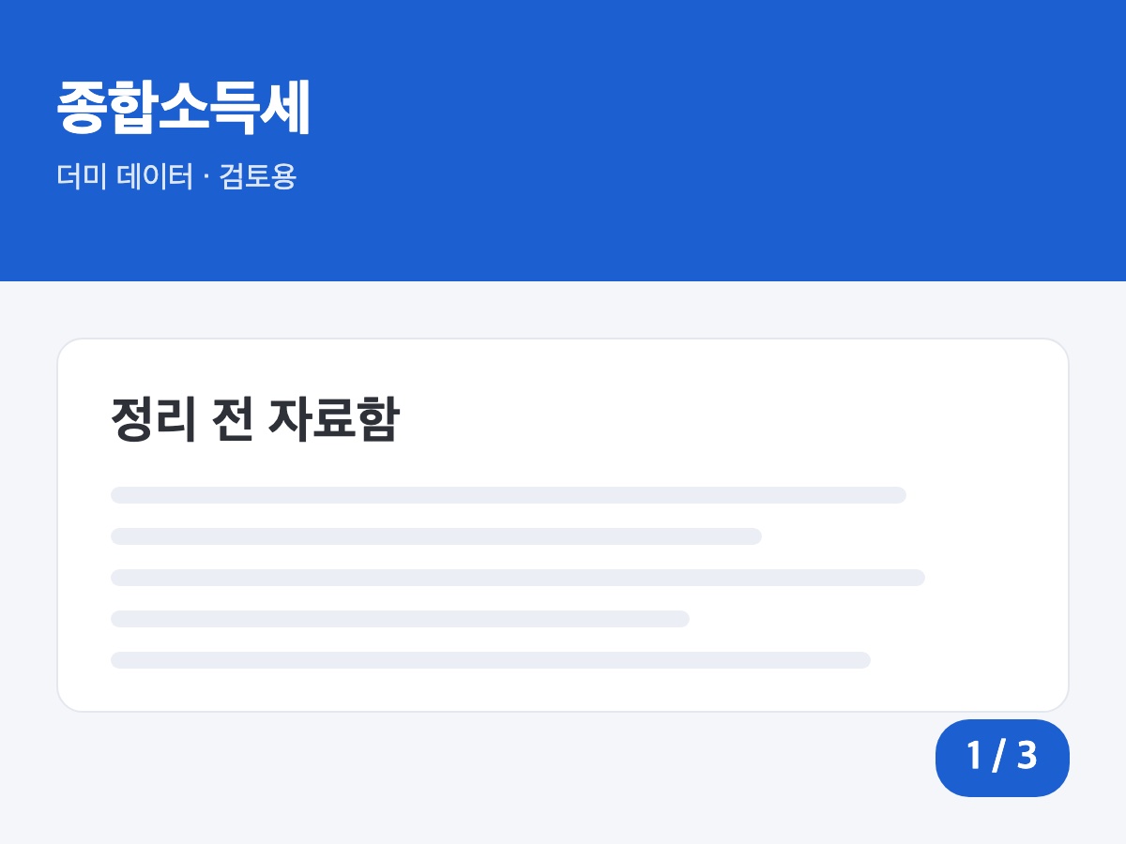
Task: Click the number 3 in the page badge
Action: 1027,756
